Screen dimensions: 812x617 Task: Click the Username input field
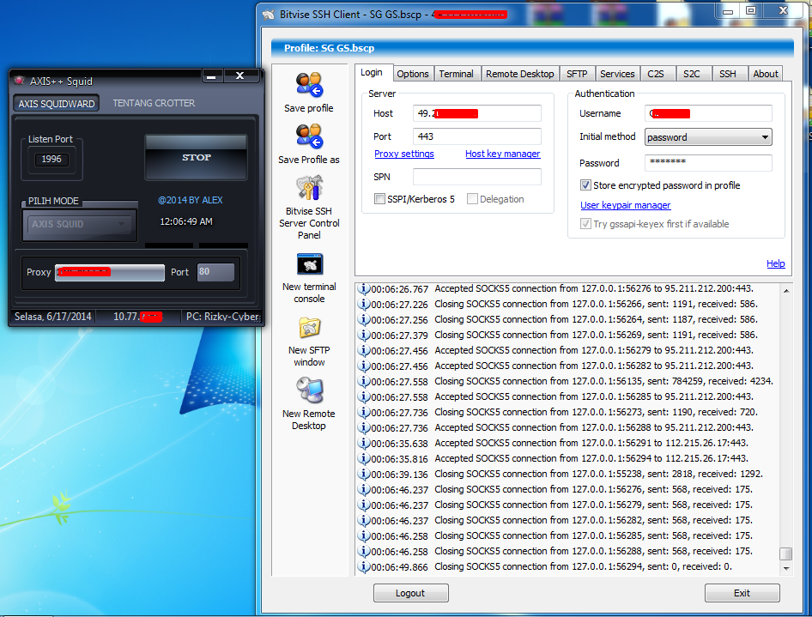click(x=708, y=113)
